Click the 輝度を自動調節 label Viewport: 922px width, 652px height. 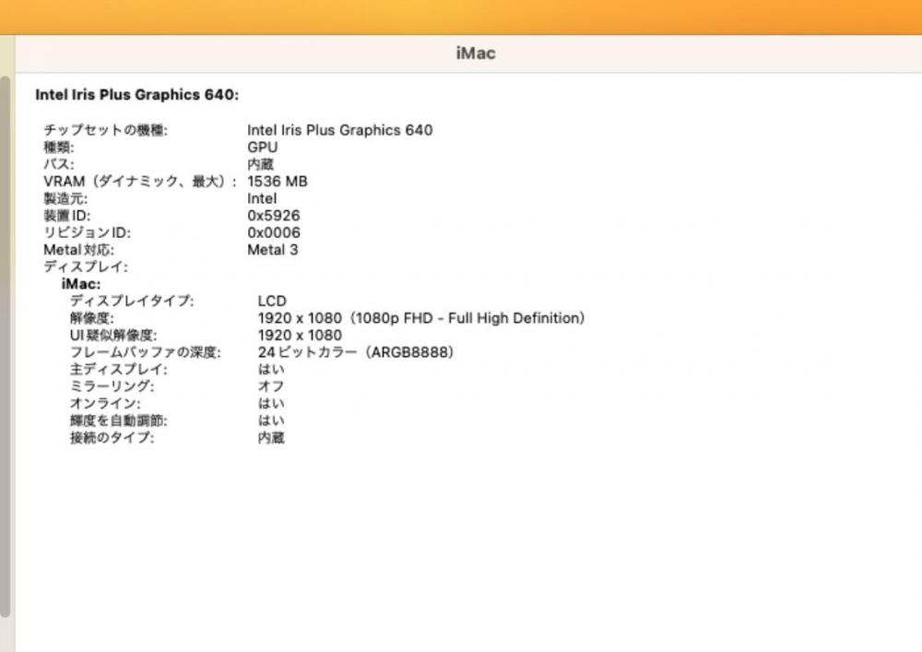(119, 421)
